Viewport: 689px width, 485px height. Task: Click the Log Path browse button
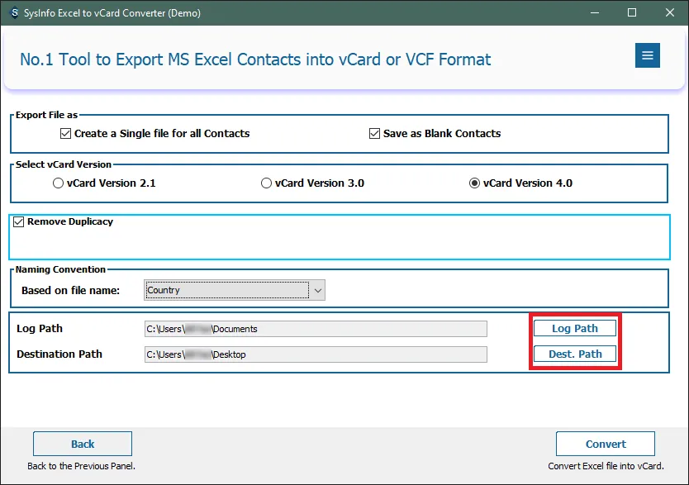[575, 328]
